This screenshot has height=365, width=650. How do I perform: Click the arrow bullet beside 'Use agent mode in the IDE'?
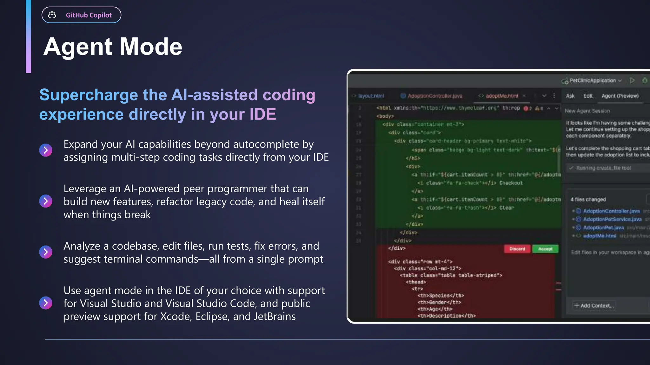pos(46,303)
